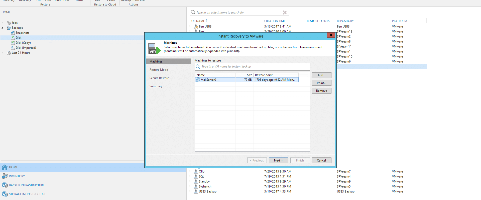The image size is (481, 200).
Task: Click the MailServer0 VM icon in list
Action: click(x=198, y=80)
